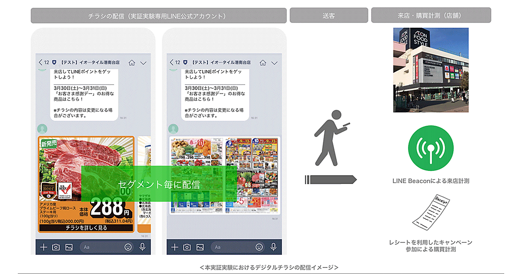The height and width of the screenshot is (274, 522).
Task: Open camera in the beef flyer chat
Action: [x=56, y=247]
